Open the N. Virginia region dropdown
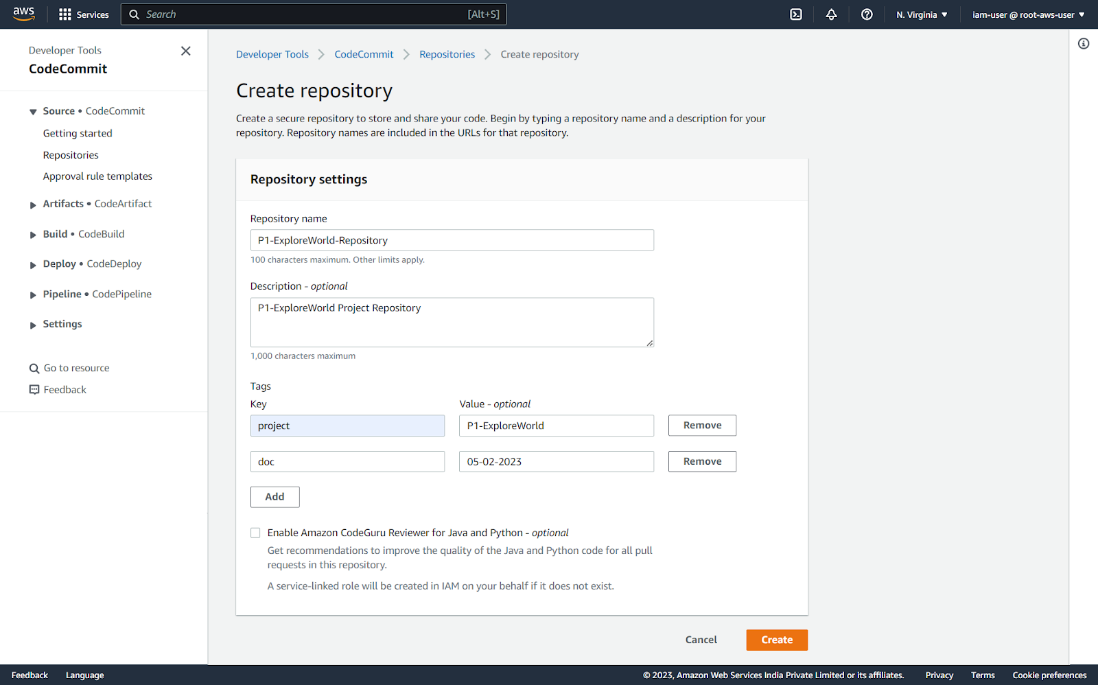The image size is (1098, 685). pos(922,14)
